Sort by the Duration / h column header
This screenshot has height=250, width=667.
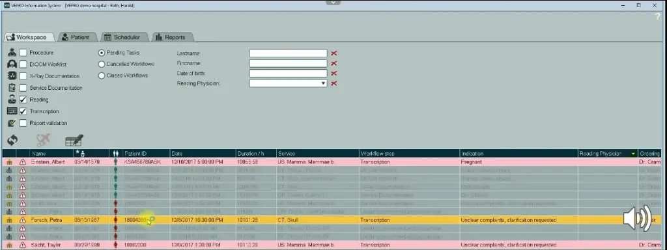tap(256, 154)
